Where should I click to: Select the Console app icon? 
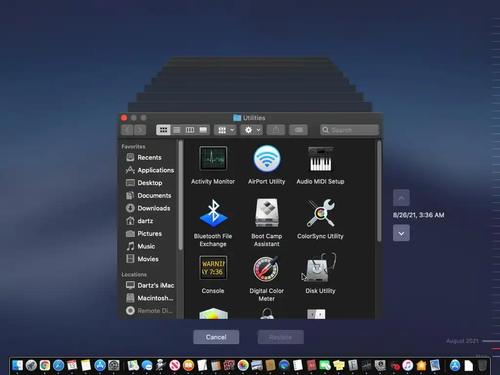213,268
